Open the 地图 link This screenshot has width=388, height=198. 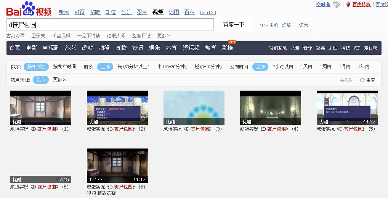tap(174, 12)
